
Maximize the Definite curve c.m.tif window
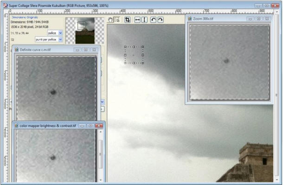85,49
